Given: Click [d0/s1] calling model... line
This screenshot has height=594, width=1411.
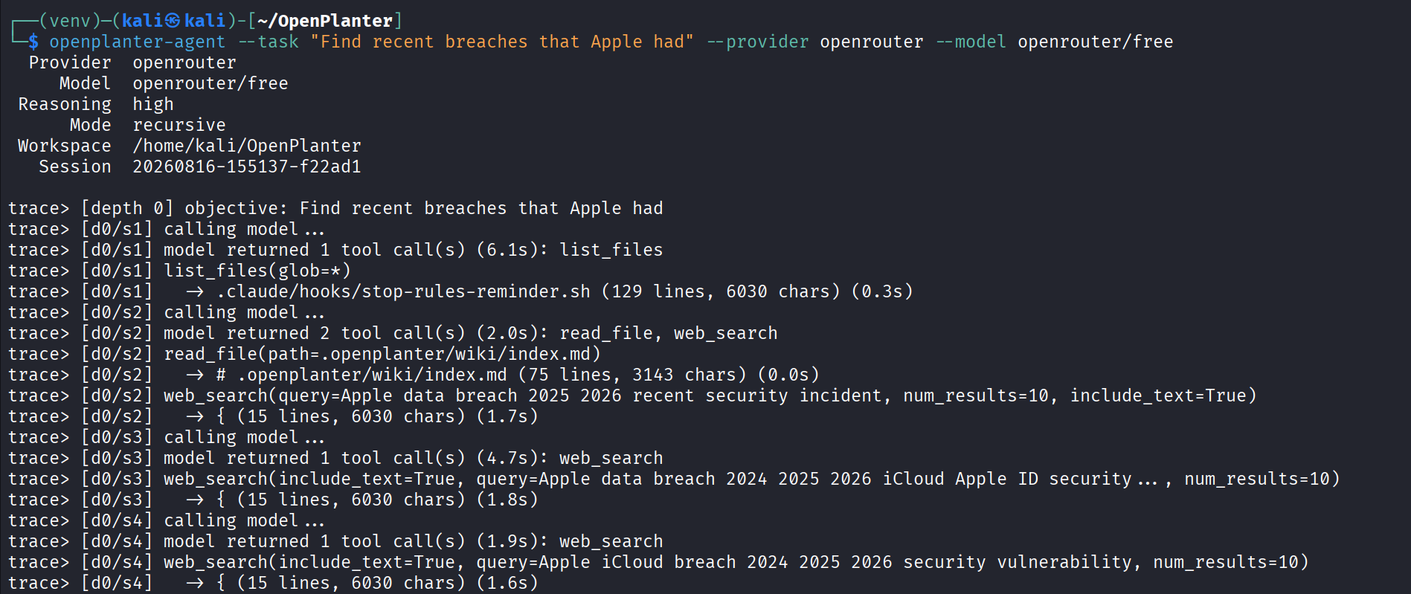Looking at the screenshot, I should (167, 229).
